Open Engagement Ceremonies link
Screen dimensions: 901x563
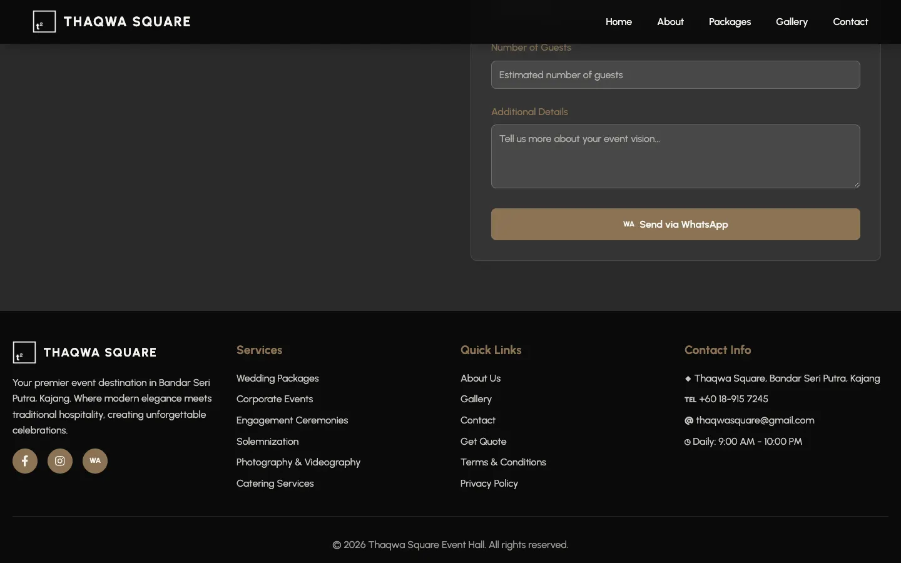click(x=292, y=420)
